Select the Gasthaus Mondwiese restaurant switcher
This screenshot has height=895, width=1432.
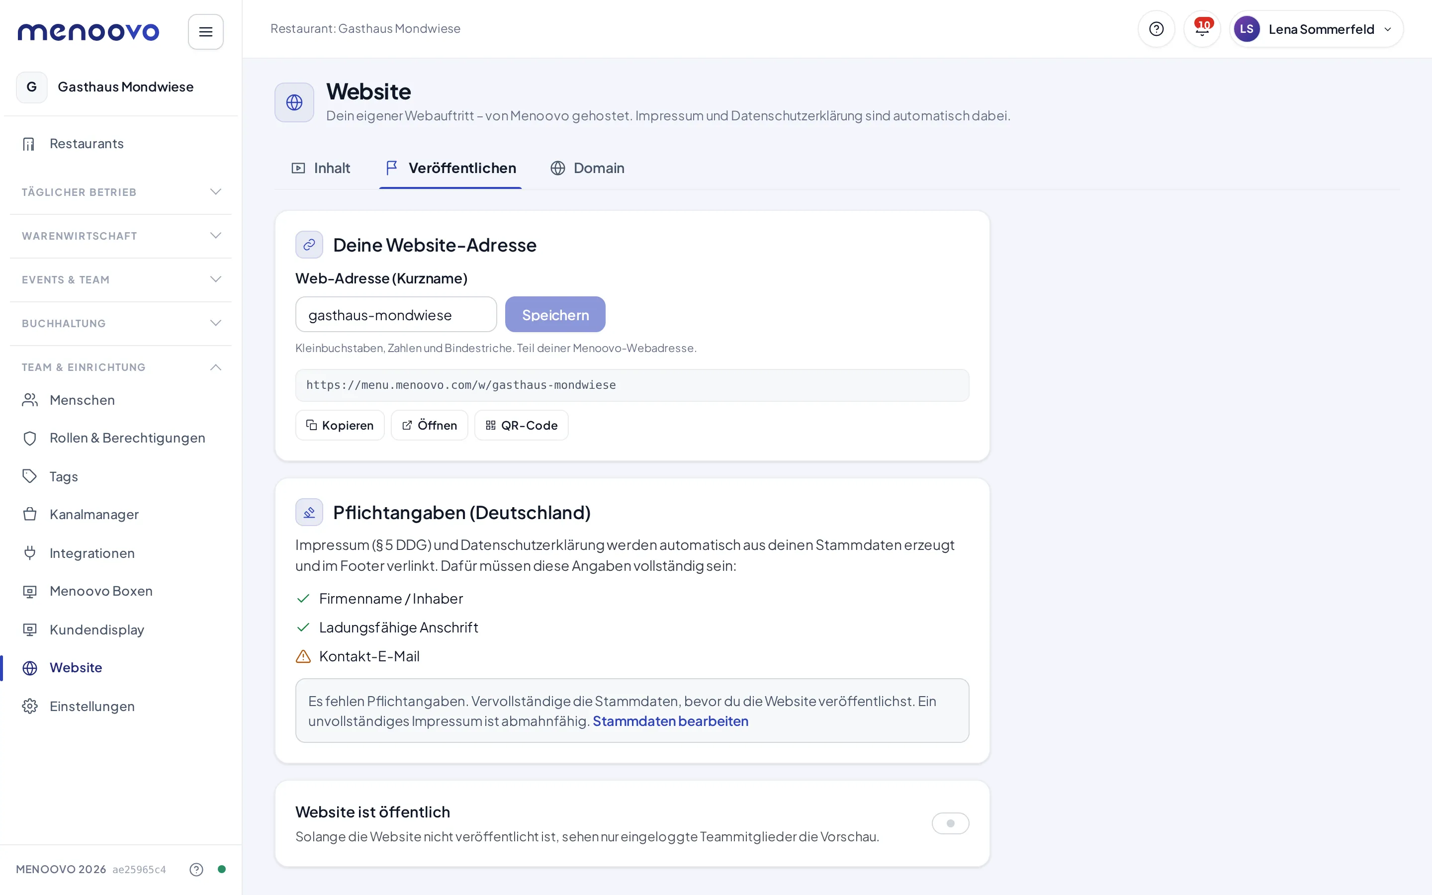pos(121,87)
